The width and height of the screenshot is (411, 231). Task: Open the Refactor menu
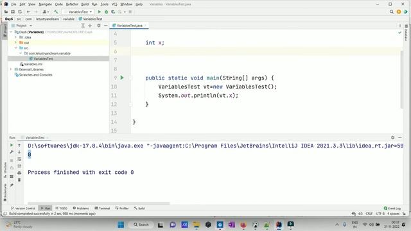72,4
